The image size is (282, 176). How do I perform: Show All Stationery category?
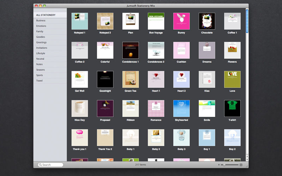pyautogui.click(x=50, y=15)
